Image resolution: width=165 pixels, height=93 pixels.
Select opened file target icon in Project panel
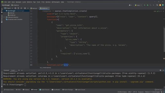15,8
